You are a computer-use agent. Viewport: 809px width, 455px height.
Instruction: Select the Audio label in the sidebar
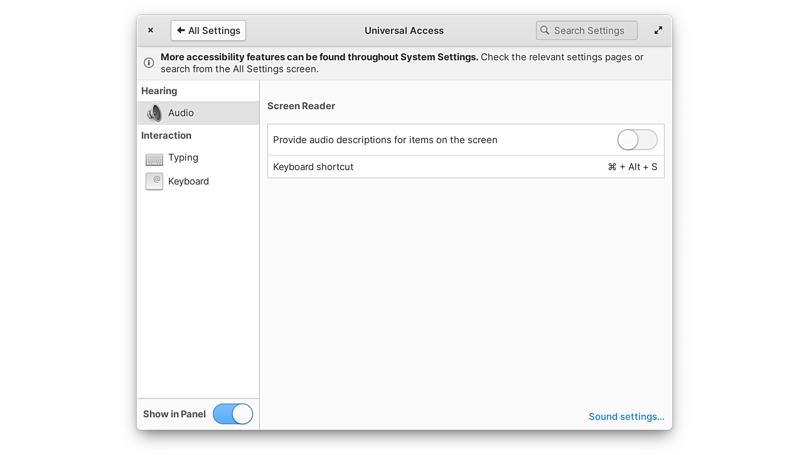(x=181, y=113)
